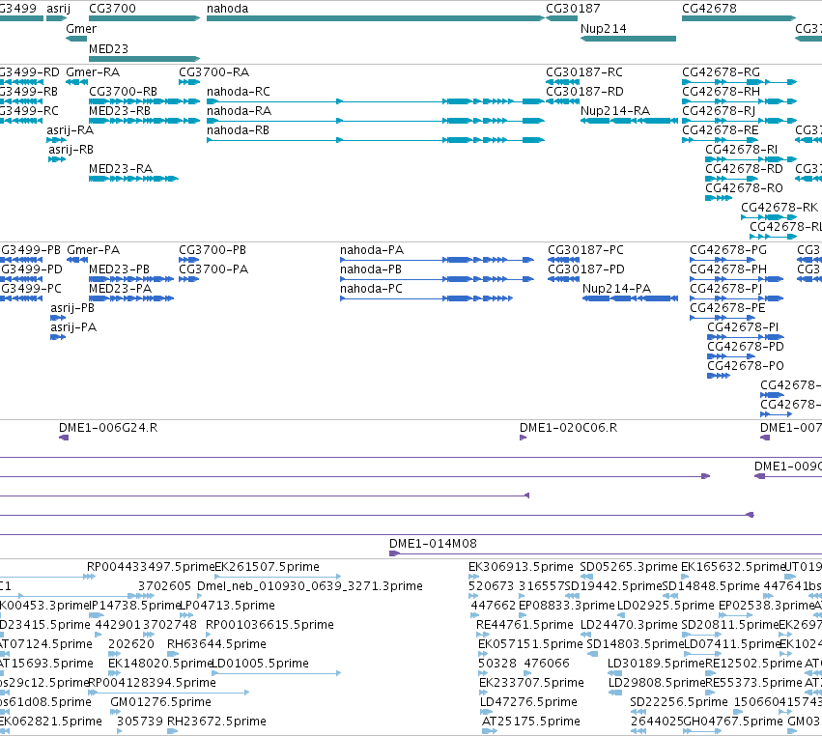
Task: Click EST LD01005.5prime
Action: point(276,673)
